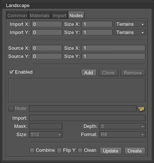Check the Clean option

[80, 151]
